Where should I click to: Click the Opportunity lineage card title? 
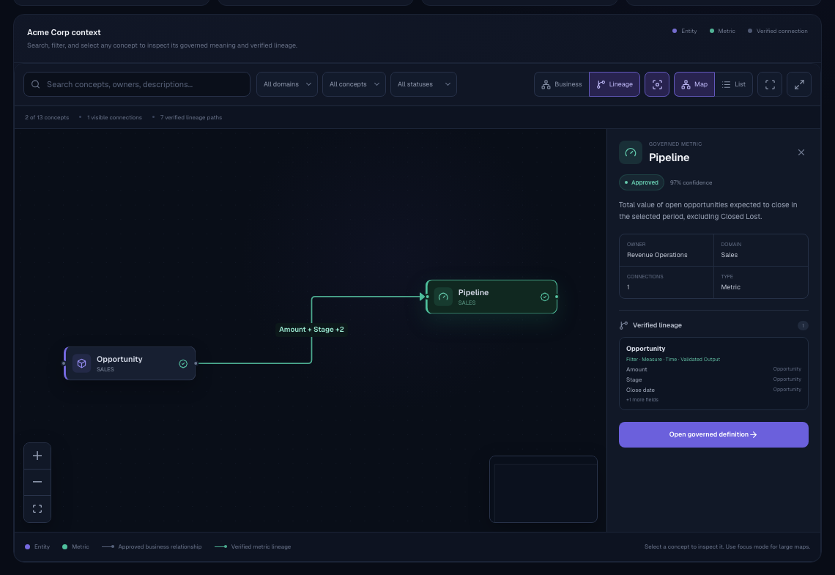tap(645, 349)
